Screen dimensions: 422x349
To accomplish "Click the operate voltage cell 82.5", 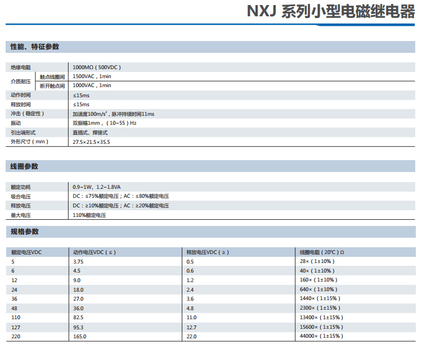I will click(78, 318).
